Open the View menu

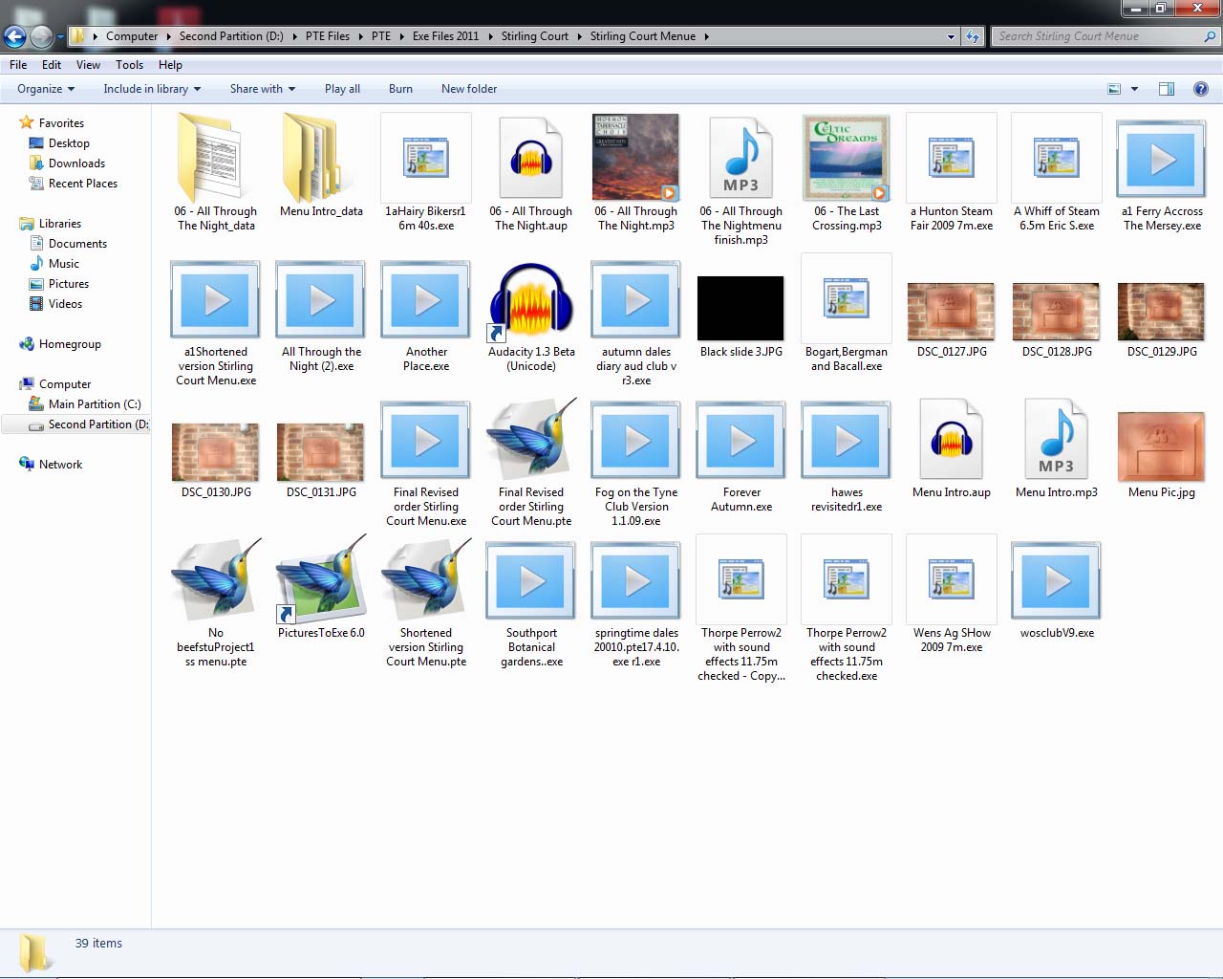[x=88, y=65]
